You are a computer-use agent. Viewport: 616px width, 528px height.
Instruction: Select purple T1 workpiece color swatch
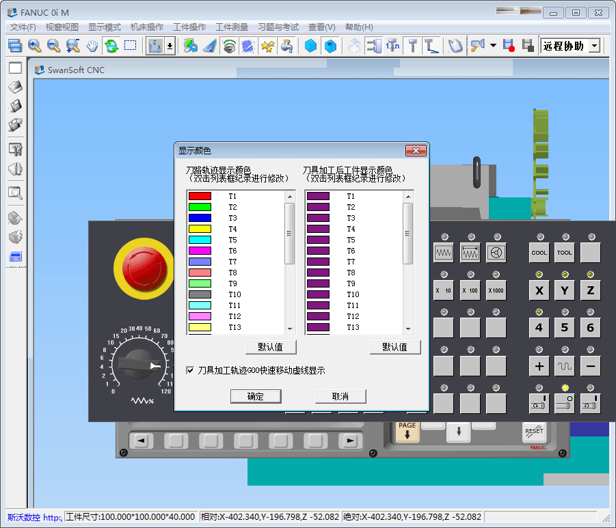318,196
